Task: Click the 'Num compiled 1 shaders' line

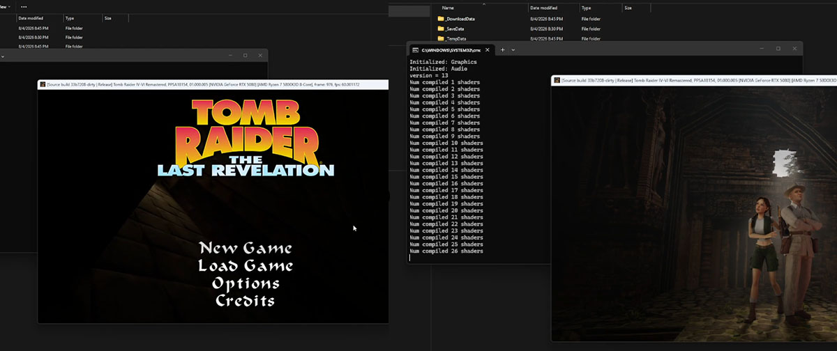Action: click(x=444, y=82)
